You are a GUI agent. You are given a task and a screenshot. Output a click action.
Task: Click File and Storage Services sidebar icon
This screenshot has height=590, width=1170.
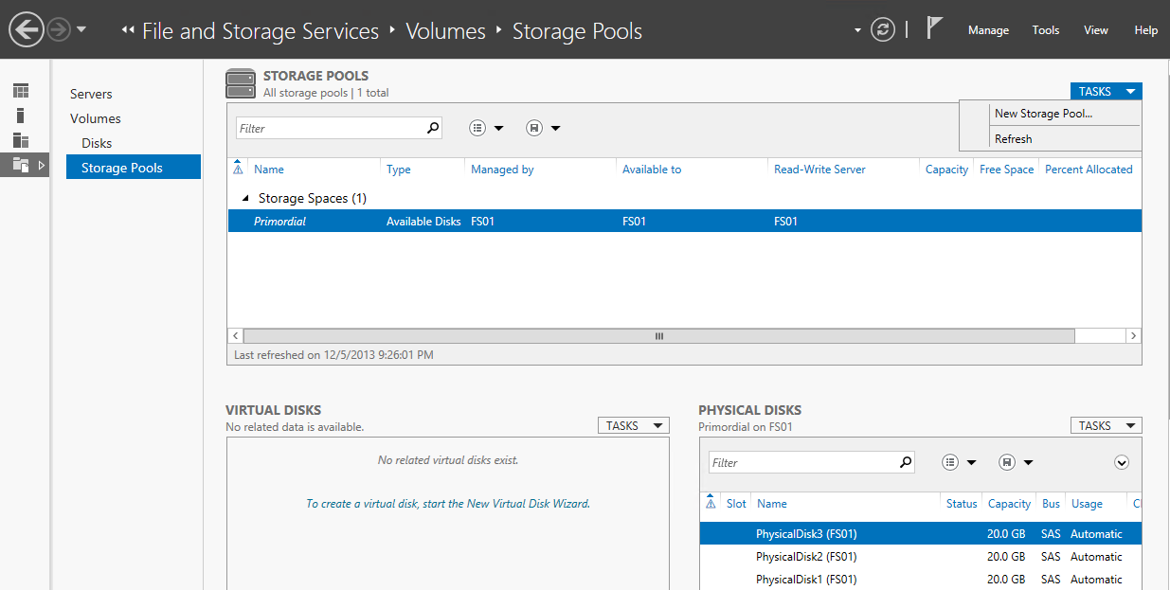click(x=21, y=166)
